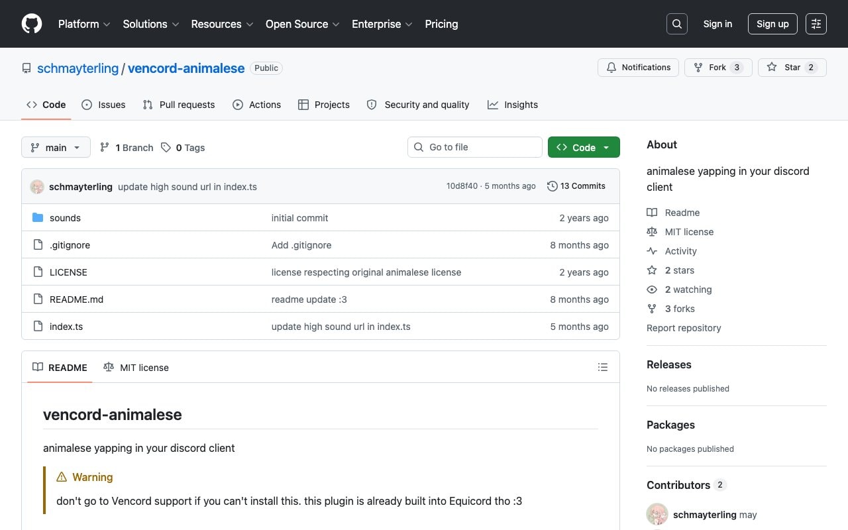Select the README tab
Viewport: 848px width, 530px height.
[60, 367]
